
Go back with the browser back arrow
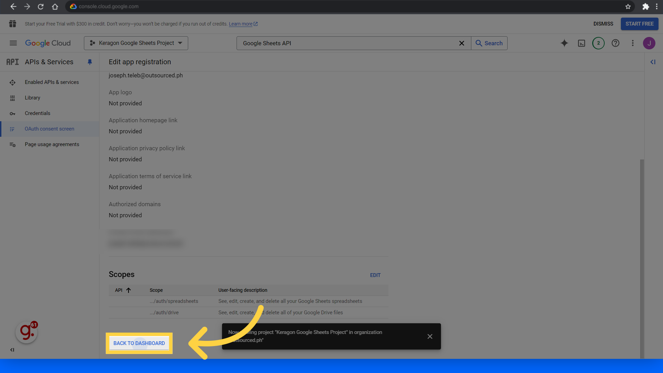pos(13,7)
